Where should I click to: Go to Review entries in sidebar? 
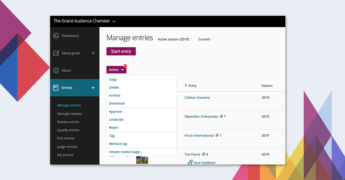pos(68,122)
